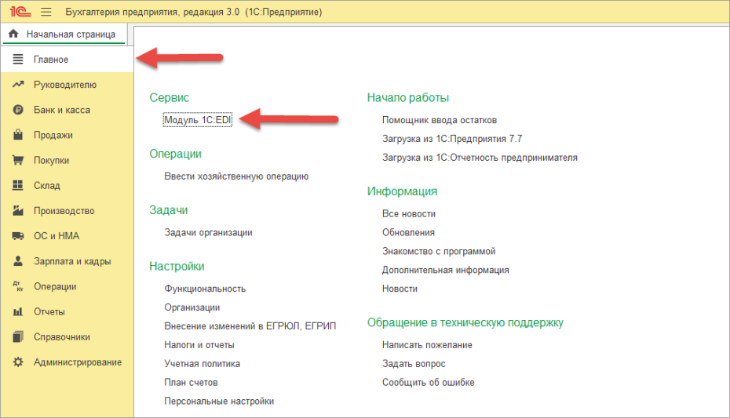730x418 pixels.
Task: Open Внесение изменений в ЕГРЮЛ, ЕГРИП
Action: pos(250,326)
